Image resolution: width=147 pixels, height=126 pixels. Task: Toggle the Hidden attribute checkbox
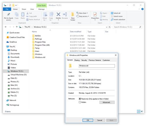80,102
